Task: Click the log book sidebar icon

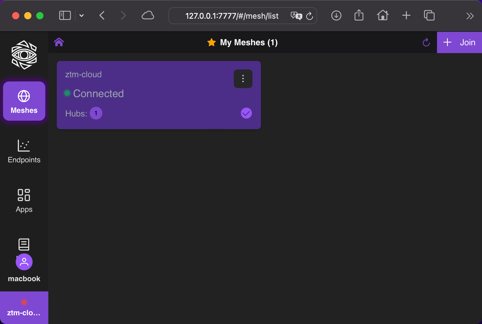Action: [x=24, y=244]
